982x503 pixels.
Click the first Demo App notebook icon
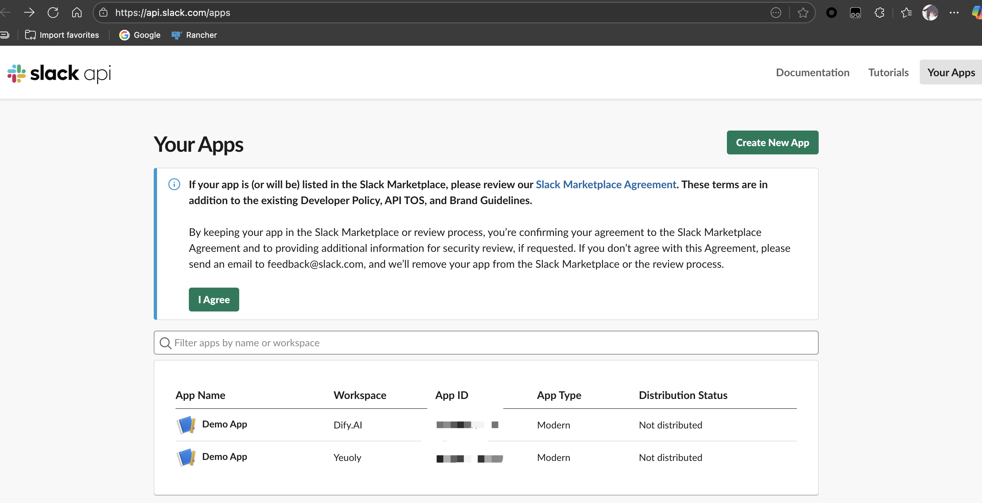[186, 425]
